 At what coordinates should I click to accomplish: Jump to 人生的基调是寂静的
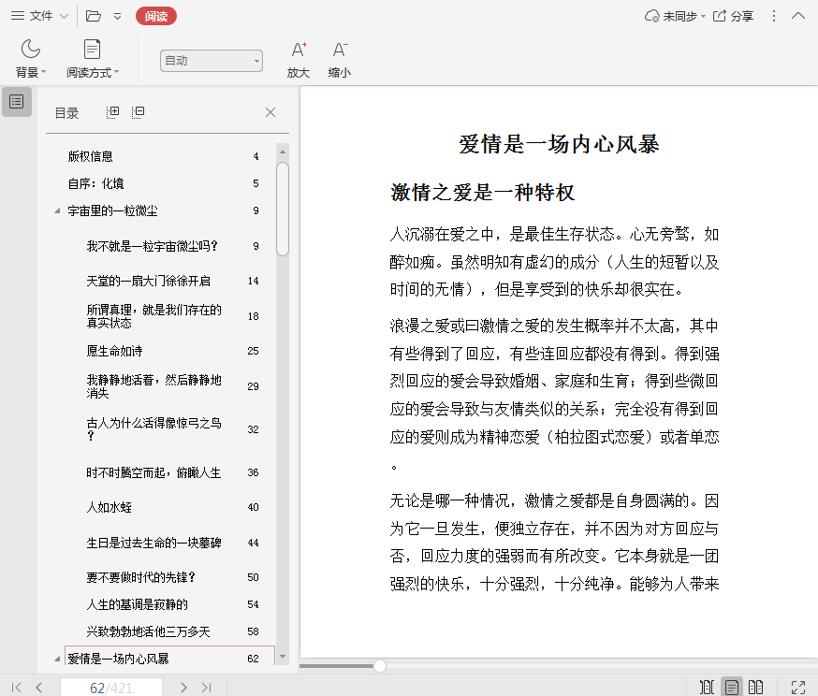pyautogui.click(x=138, y=604)
